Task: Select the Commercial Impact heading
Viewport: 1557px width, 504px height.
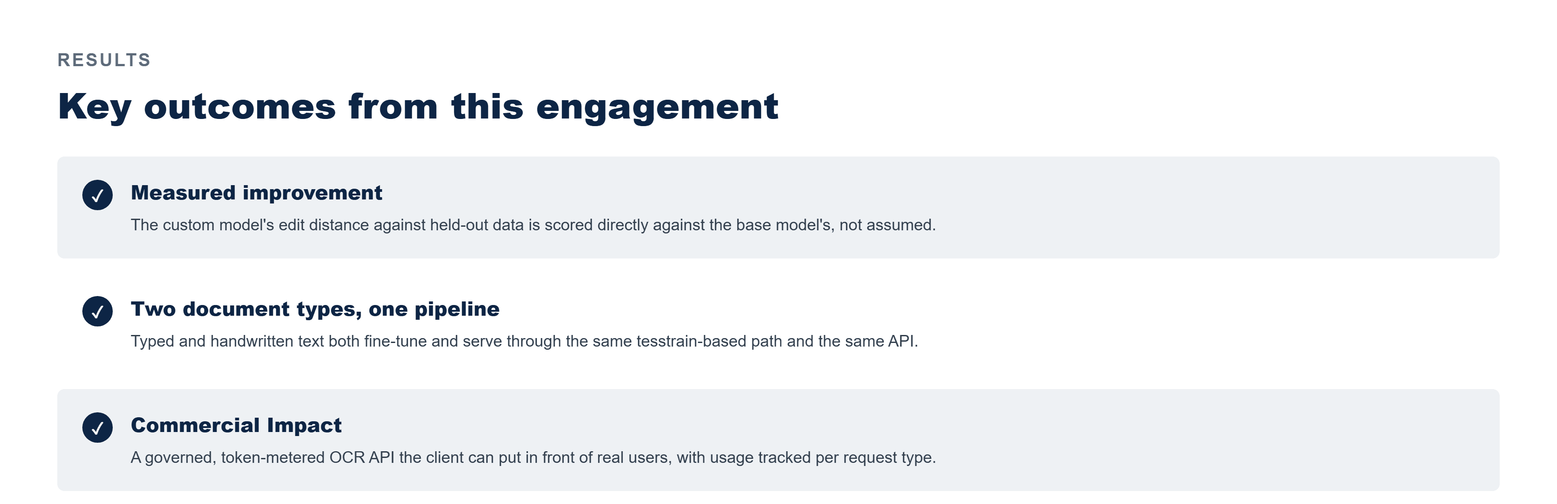Action: tap(236, 425)
